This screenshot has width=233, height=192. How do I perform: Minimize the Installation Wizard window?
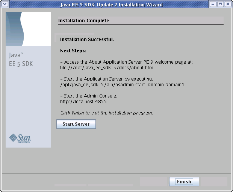213,4
